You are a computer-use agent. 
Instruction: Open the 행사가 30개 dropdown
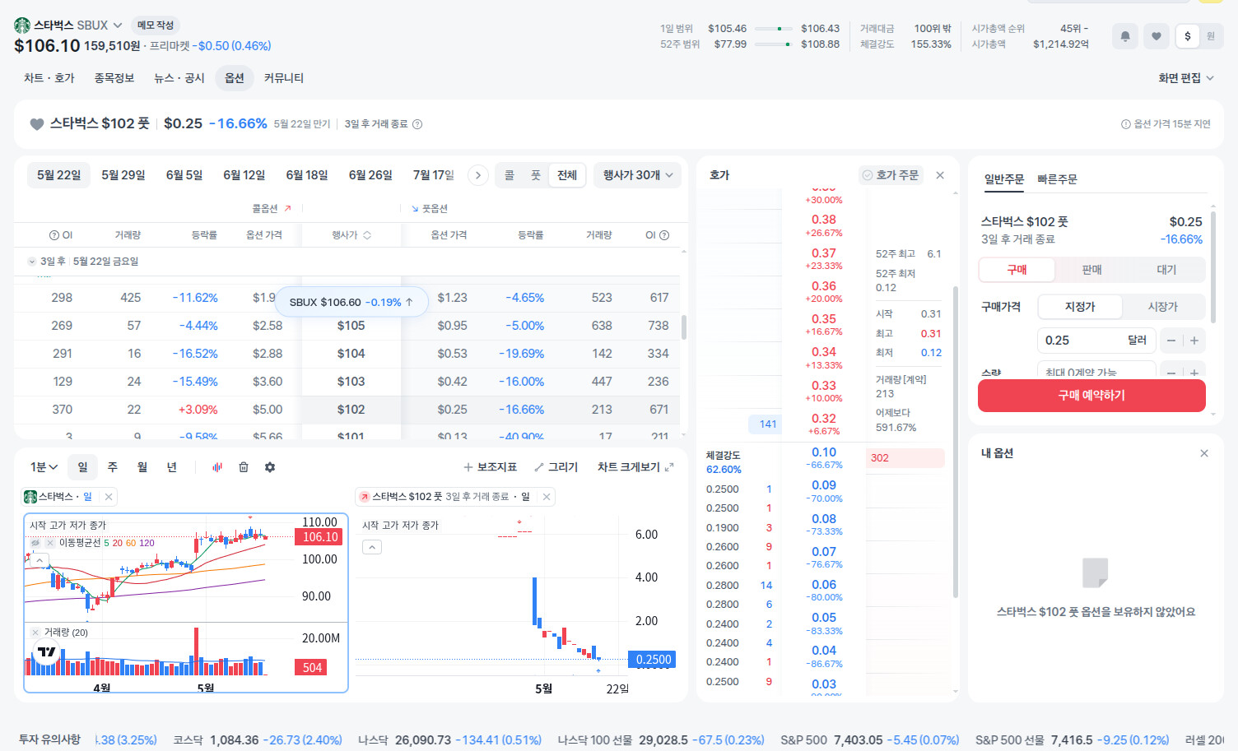tap(638, 175)
